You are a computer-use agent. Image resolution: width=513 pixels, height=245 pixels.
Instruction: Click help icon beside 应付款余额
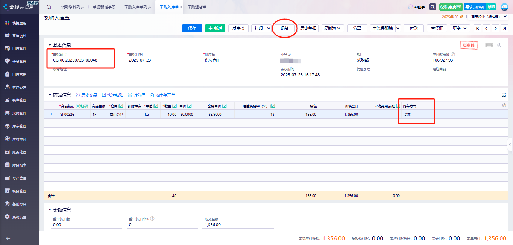coord(453,54)
